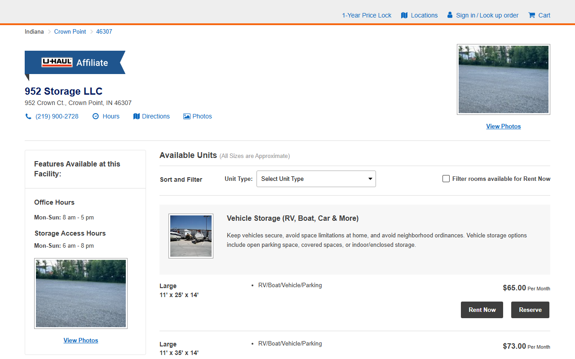Open Sign in / Look up order

[x=487, y=15]
